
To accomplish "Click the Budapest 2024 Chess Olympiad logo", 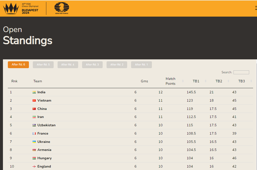I will (x=21, y=9).
